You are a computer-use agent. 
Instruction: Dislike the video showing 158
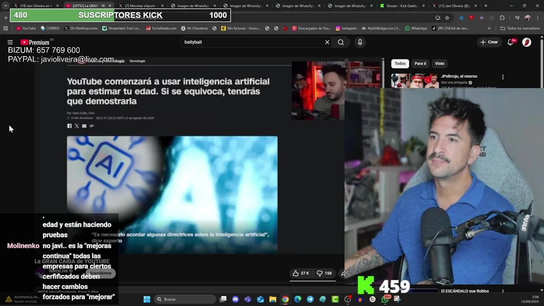[x=324, y=273]
